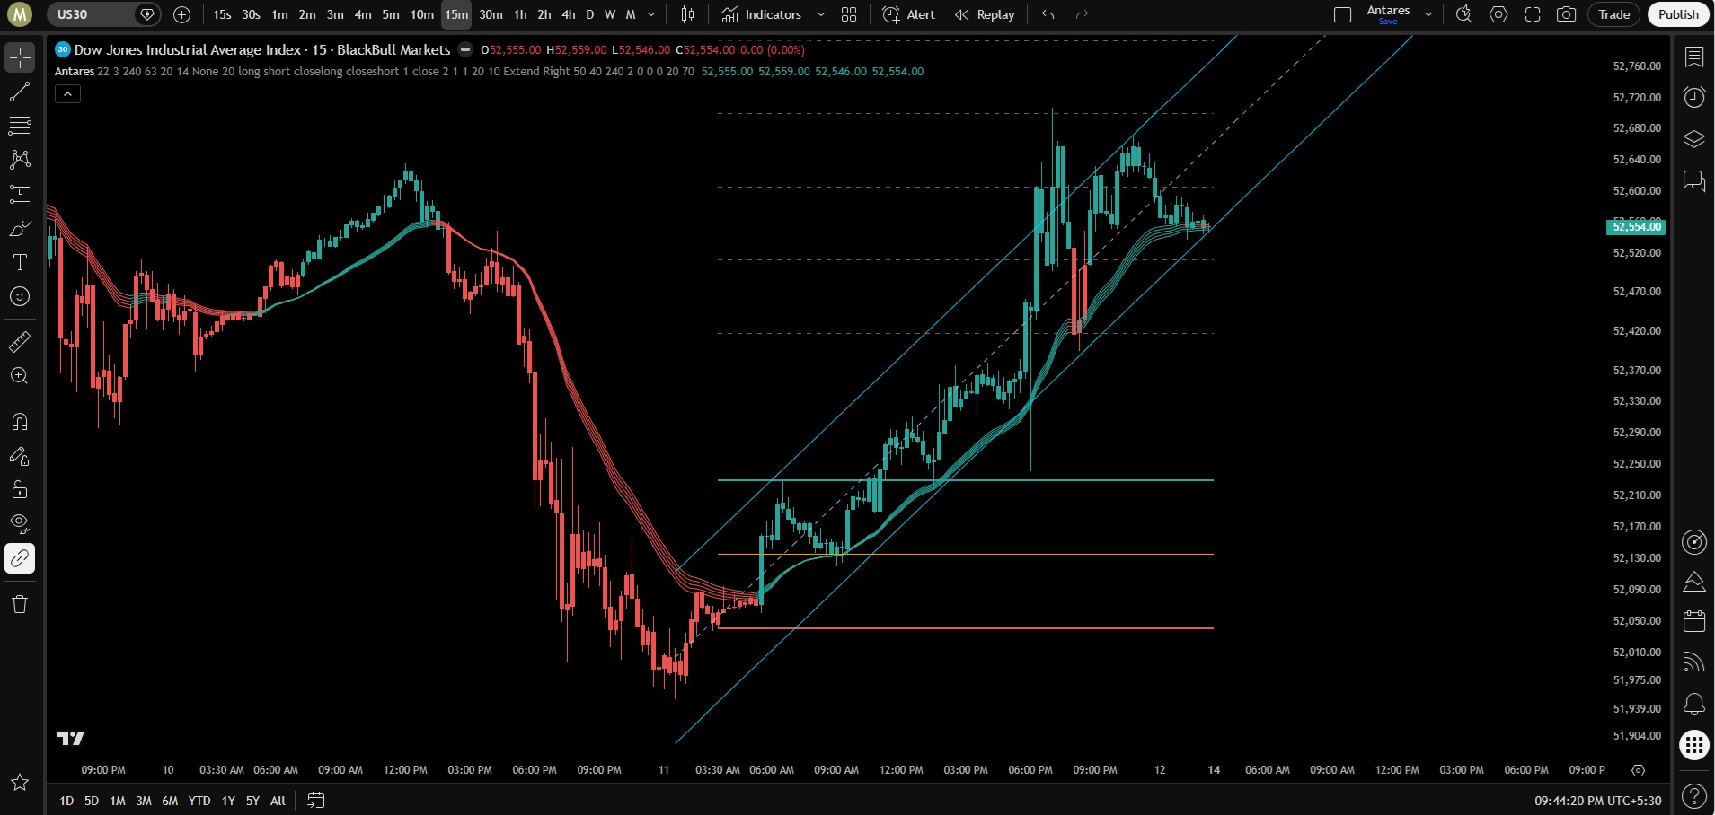1715x815 pixels.
Task: Open the Antares layout name dropdown
Action: click(x=1428, y=14)
